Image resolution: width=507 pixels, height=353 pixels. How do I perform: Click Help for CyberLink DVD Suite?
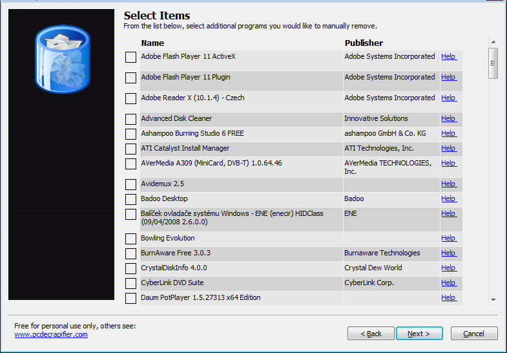pos(449,283)
